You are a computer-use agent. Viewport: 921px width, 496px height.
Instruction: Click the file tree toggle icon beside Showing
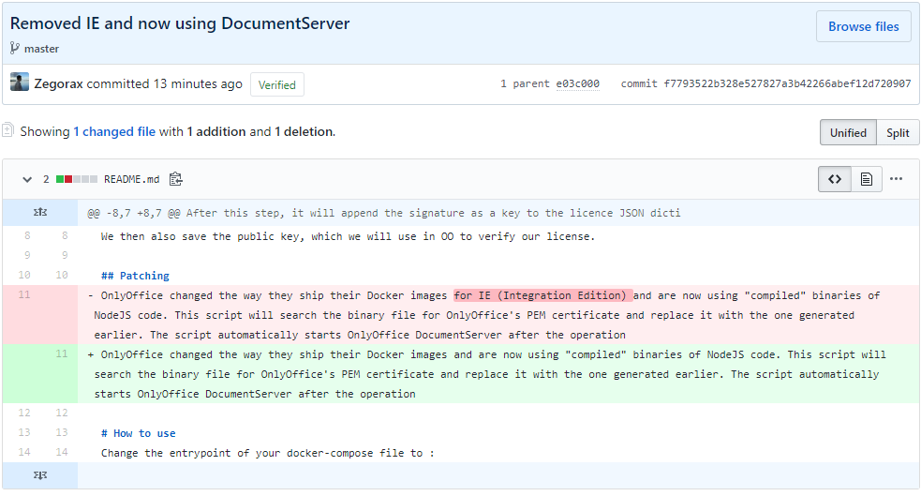coord(7,130)
